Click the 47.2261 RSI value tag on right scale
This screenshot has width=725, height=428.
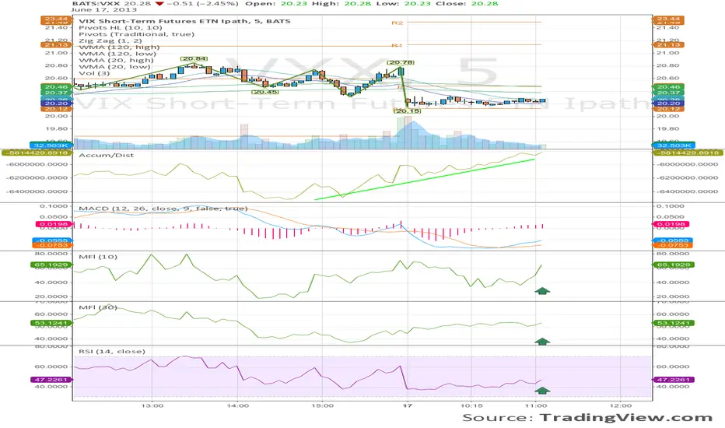[674, 380]
